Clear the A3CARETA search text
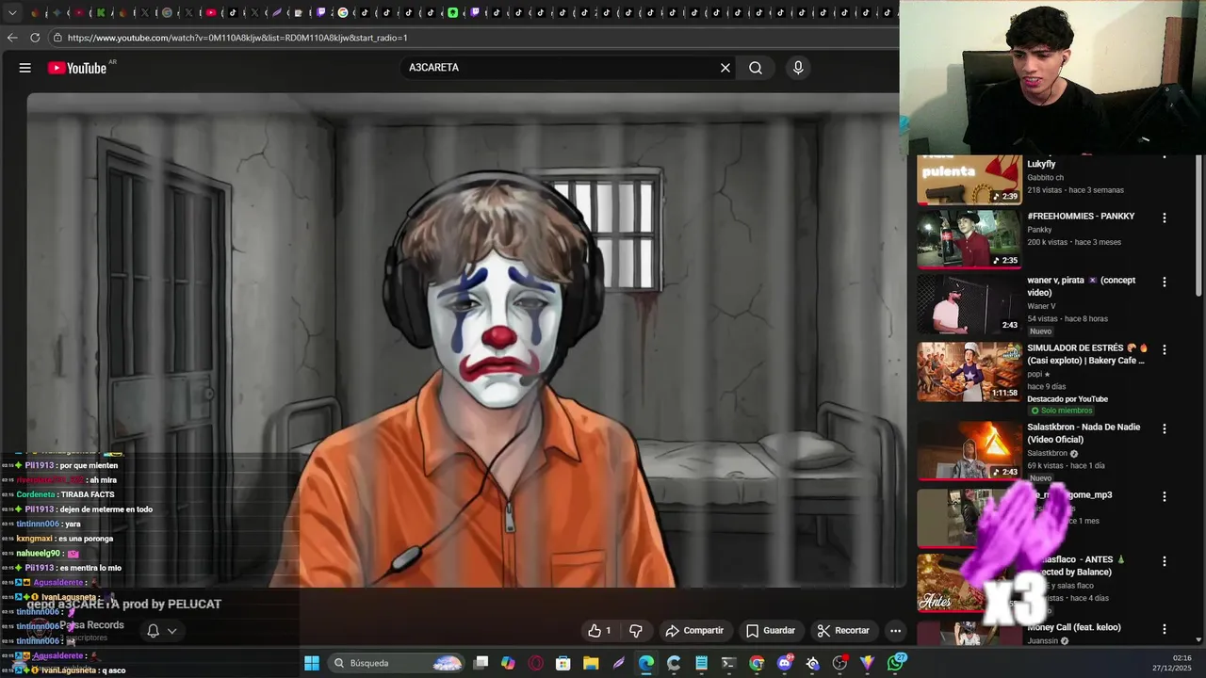This screenshot has width=1206, height=678. pos(725,68)
